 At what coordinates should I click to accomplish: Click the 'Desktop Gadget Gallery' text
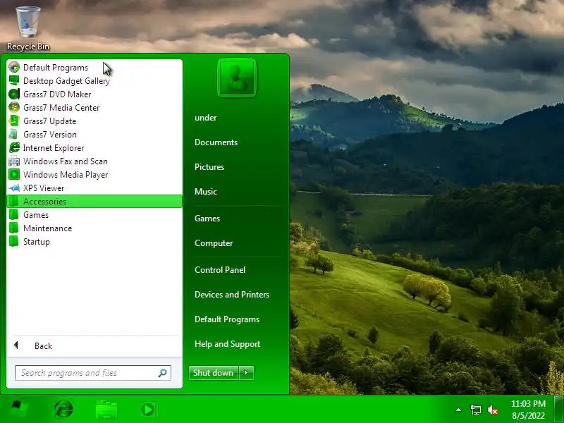pos(66,80)
